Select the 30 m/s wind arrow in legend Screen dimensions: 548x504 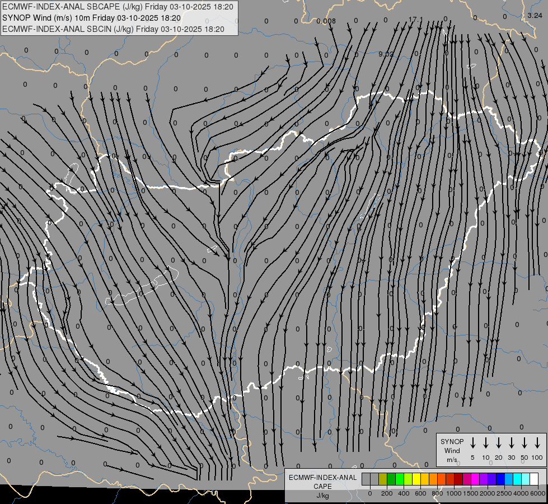[512, 443]
